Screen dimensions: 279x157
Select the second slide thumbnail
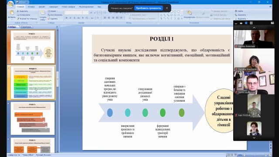coord(33,83)
